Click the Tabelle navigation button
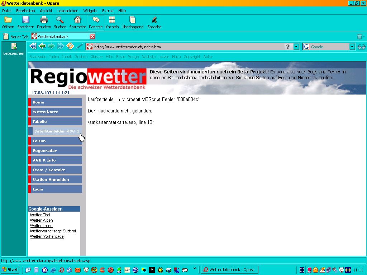367x275 pixels. (55, 121)
